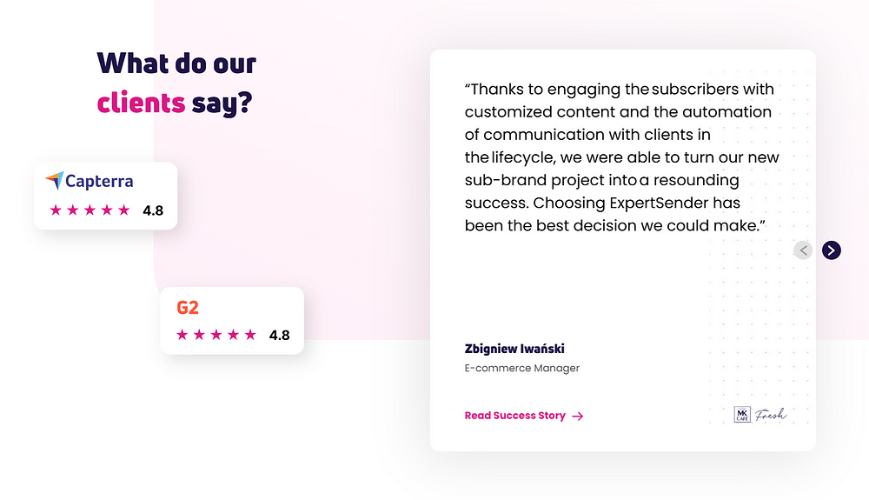Click the middle Capterra rating star
Image resolution: width=869 pixels, height=500 pixels.
tap(90, 210)
